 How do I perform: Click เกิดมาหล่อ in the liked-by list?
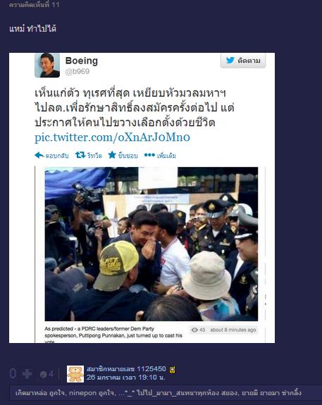[x=31, y=393]
